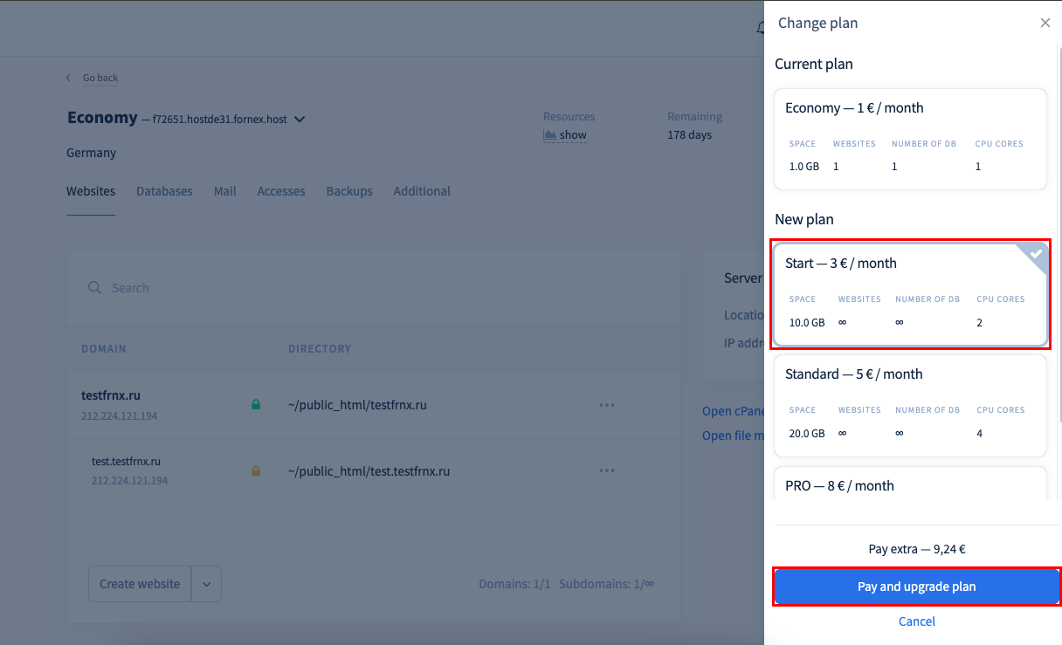Select the PRO 8 € plan card
Screen dimensions: 1062x645
click(x=911, y=484)
